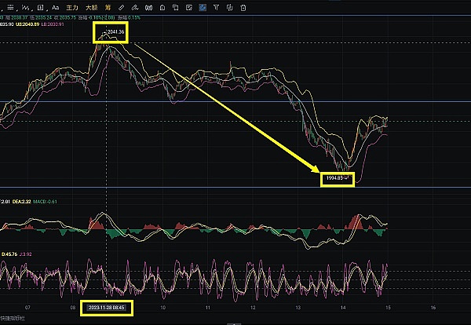Screen dimensions: 471x325
Task: Select the highlighted blue drawing tool icon
Action: point(203,7)
